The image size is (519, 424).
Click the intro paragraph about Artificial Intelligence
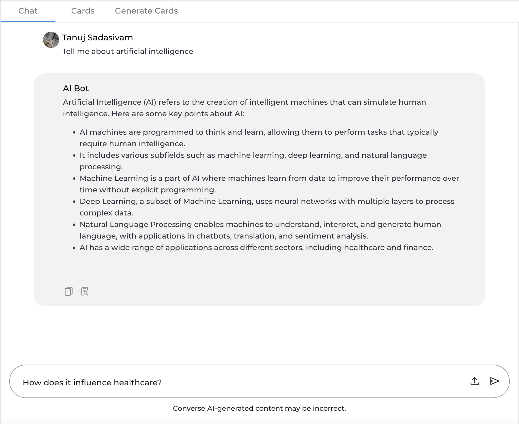244,108
